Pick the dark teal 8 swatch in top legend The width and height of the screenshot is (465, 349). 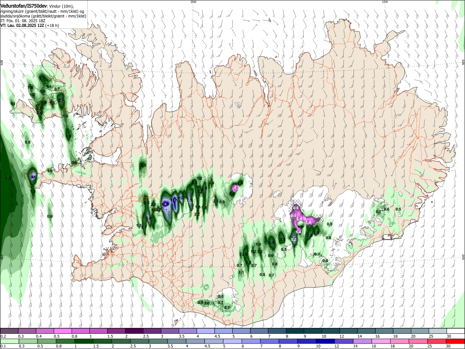coord(295,331)
